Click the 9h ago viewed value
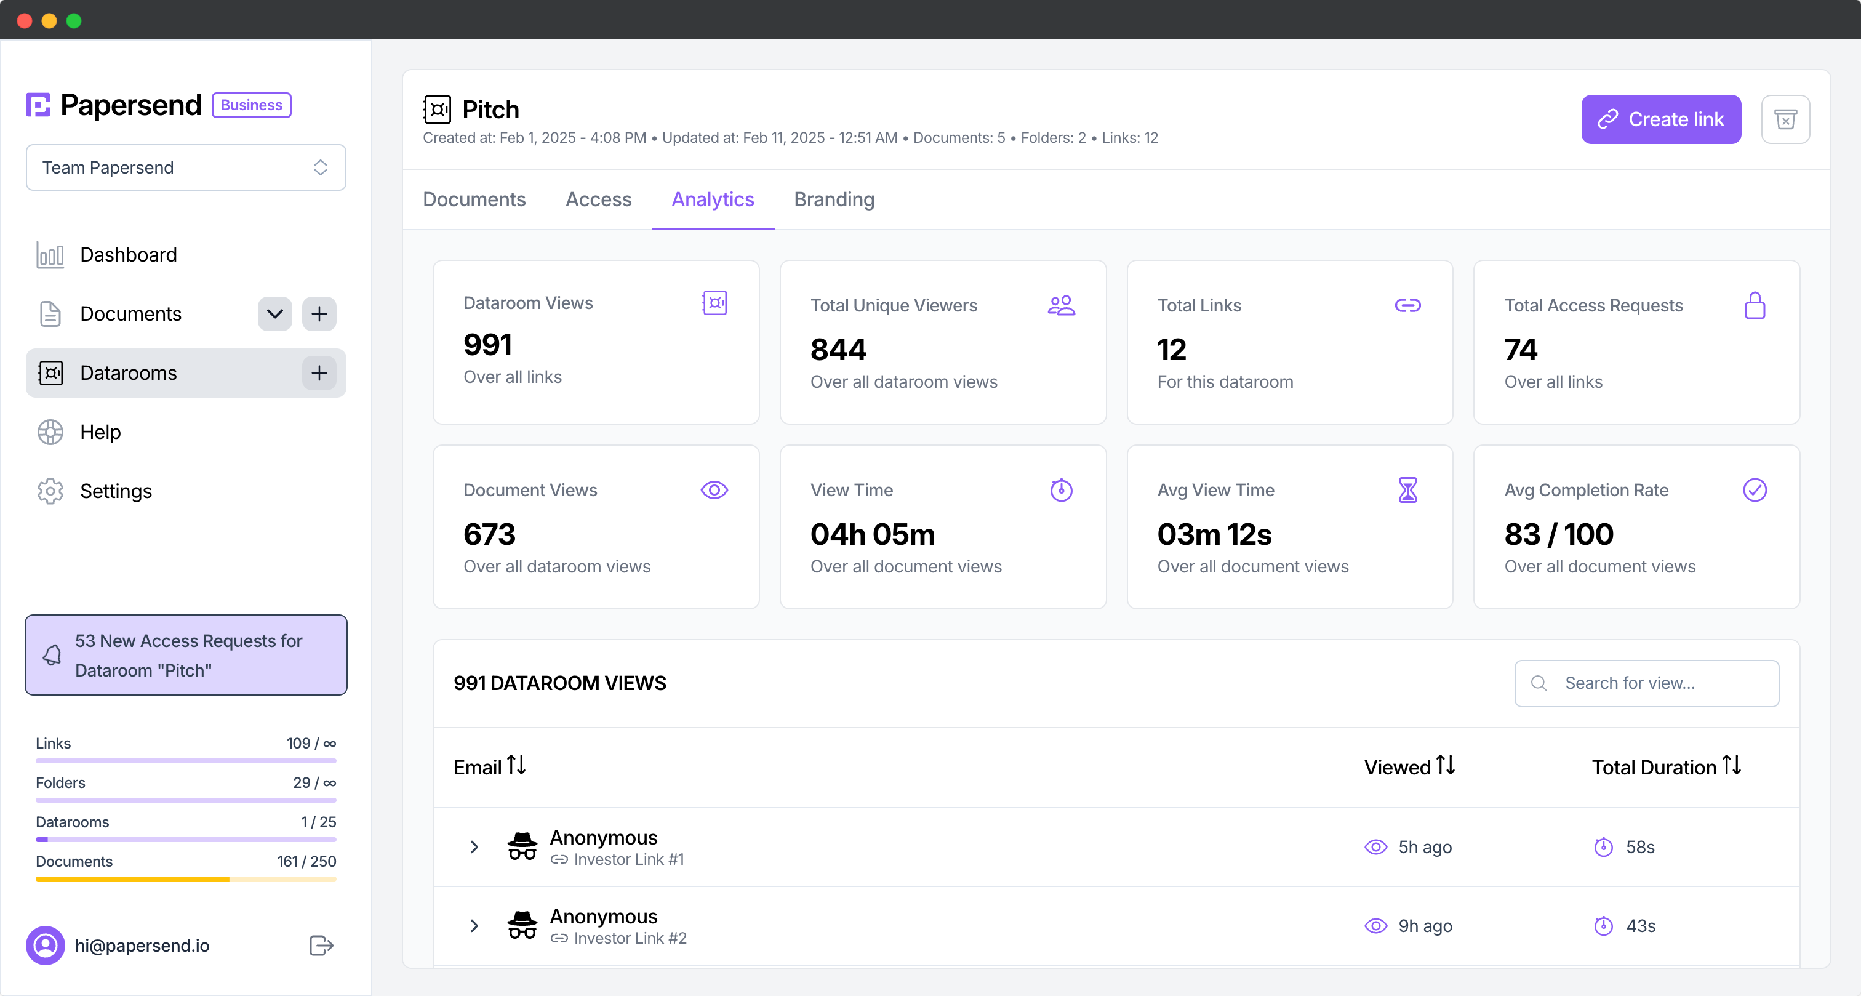Image resolution: width=1861 pixels, height=996 pixels. click(1425, 926)
